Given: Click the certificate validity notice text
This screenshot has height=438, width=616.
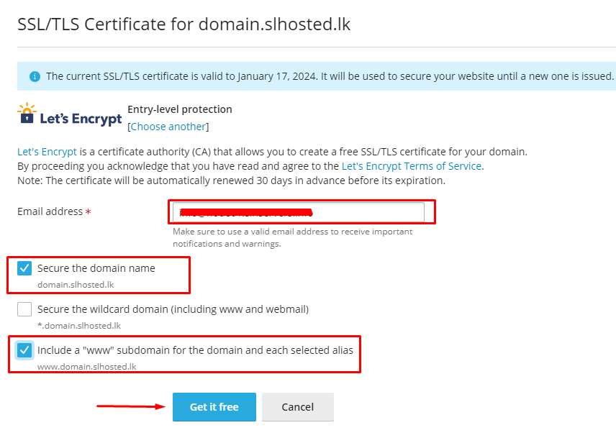Looking at the screenshot, I should pos(330,76).
